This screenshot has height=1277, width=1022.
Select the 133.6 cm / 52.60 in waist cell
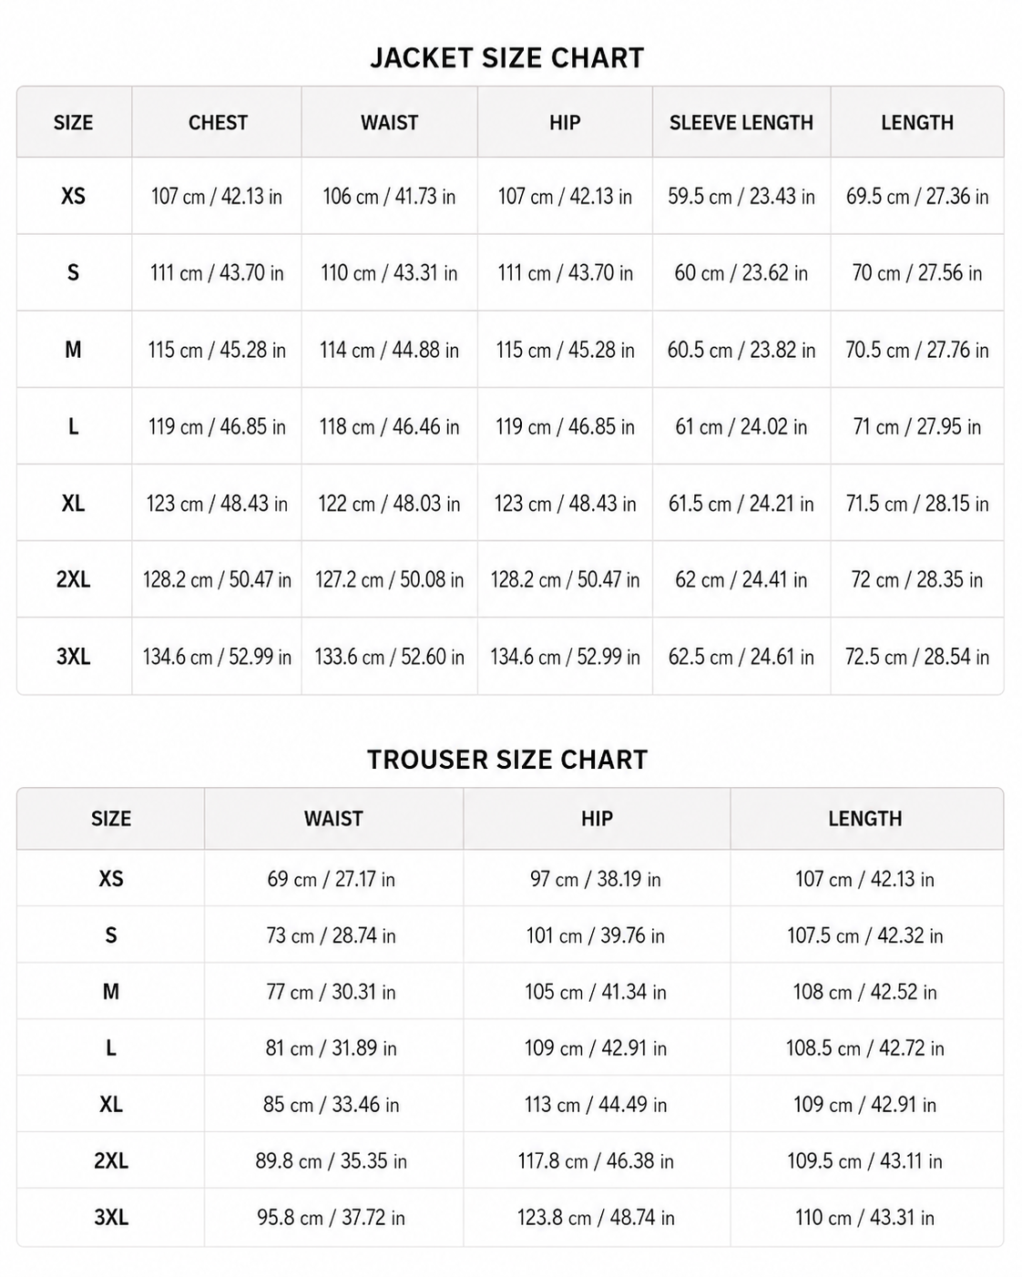pyautogui.click(x=389, y=657)
